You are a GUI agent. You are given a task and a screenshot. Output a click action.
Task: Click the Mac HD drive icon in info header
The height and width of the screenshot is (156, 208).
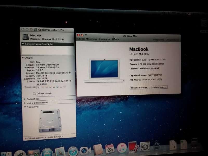[26, 37]
